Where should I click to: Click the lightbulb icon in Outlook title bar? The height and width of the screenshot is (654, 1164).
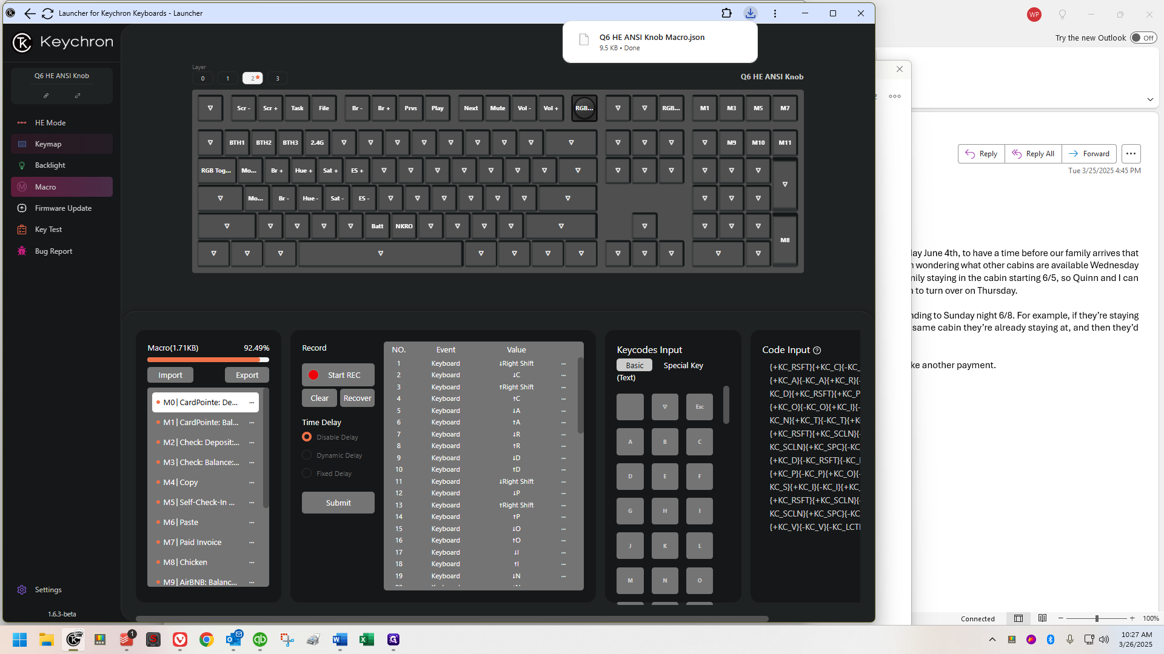tap(1062, 15)
